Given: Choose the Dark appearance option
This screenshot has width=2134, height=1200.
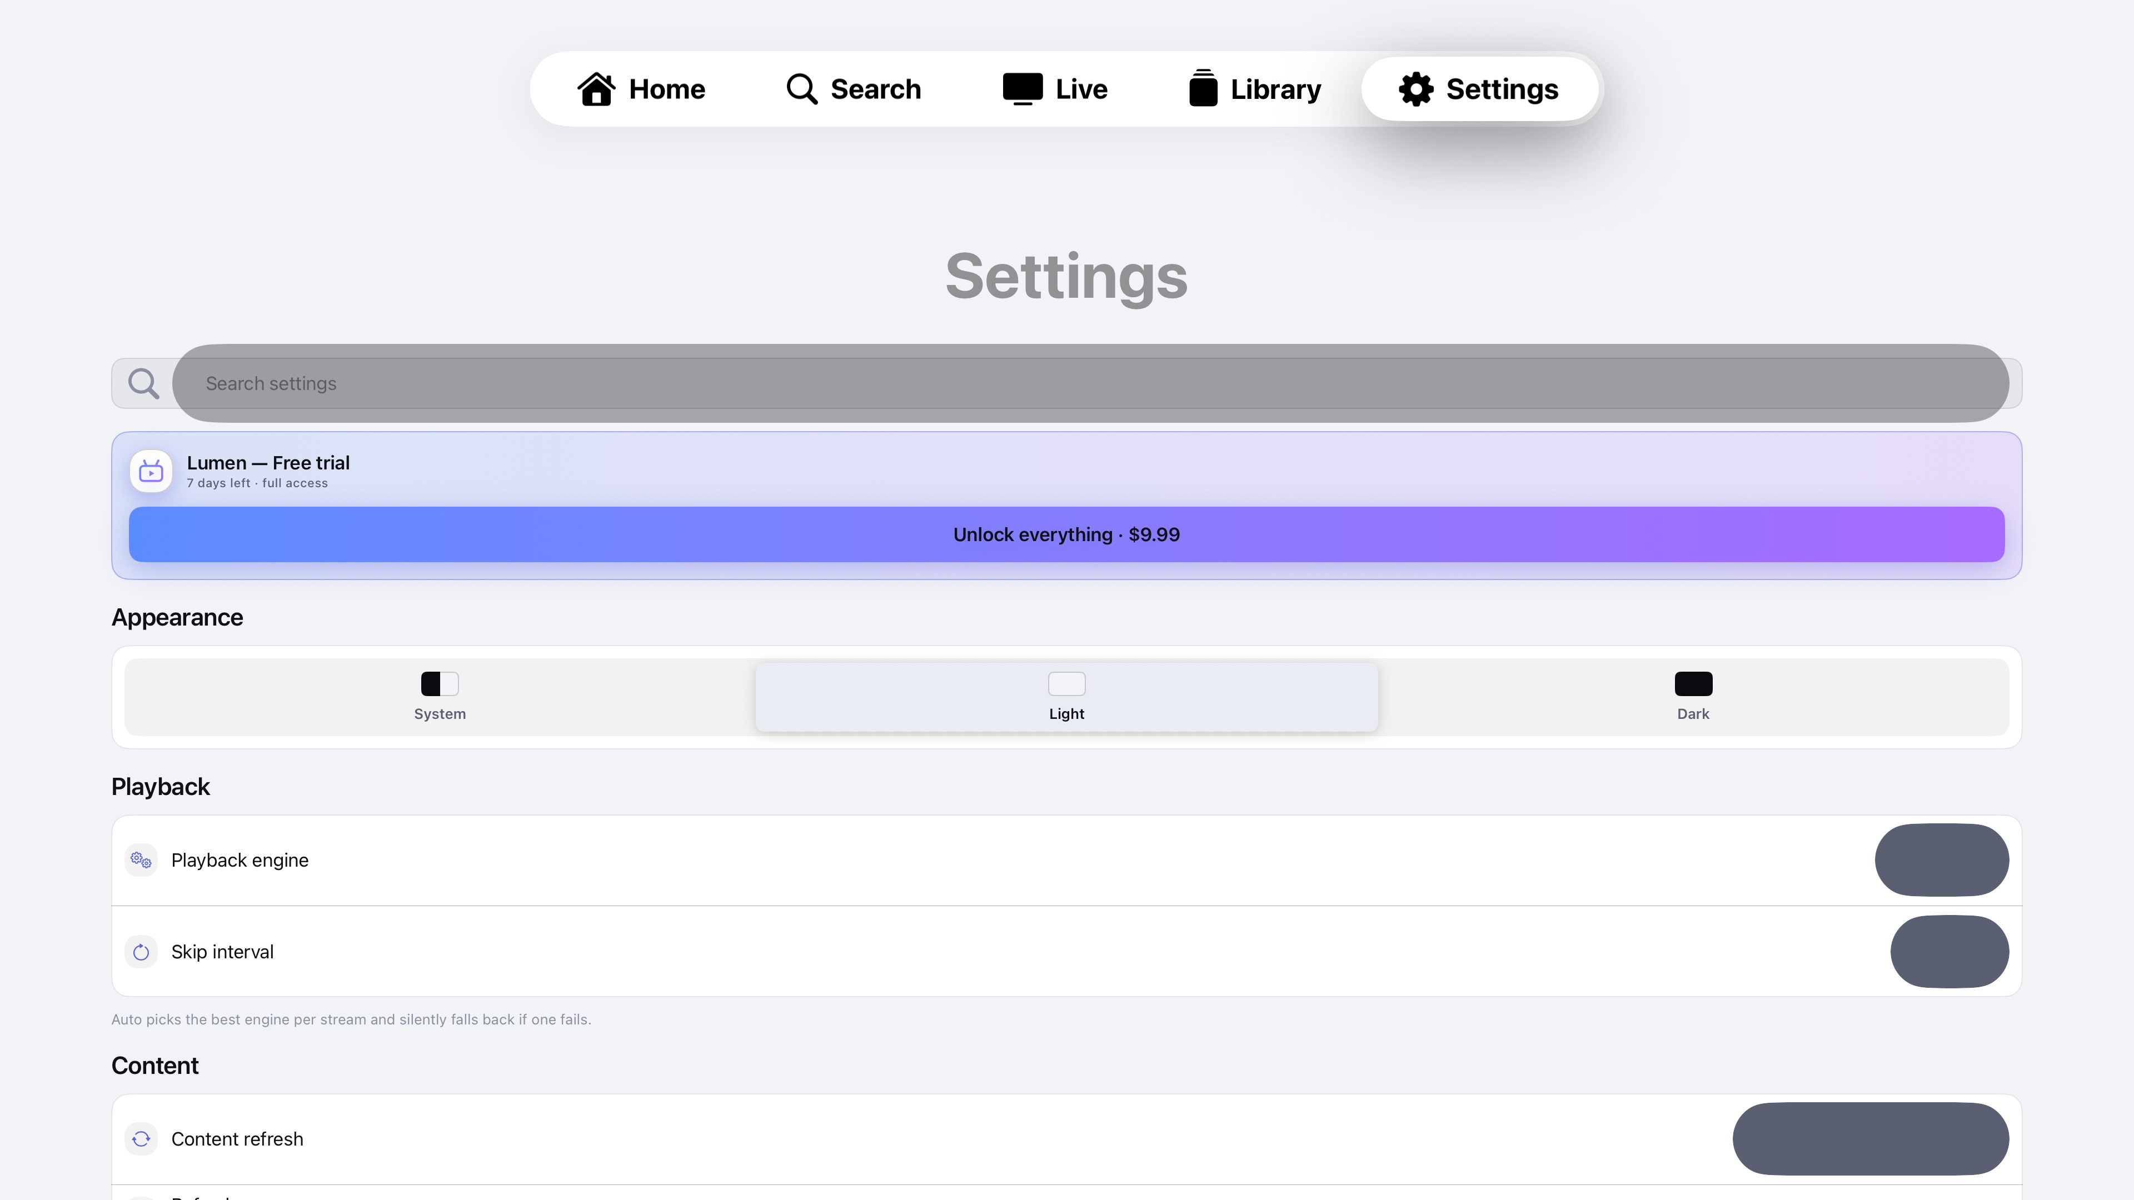Looking at the screenshot, I should point(1693,697).
